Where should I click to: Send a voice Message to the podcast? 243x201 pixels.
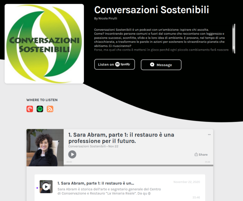click(161, 65)
